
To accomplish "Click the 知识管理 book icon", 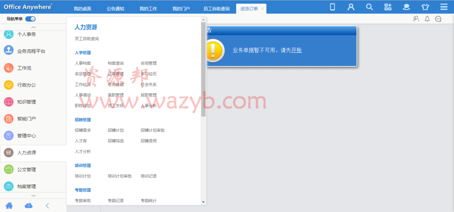I will coord(9,102).
